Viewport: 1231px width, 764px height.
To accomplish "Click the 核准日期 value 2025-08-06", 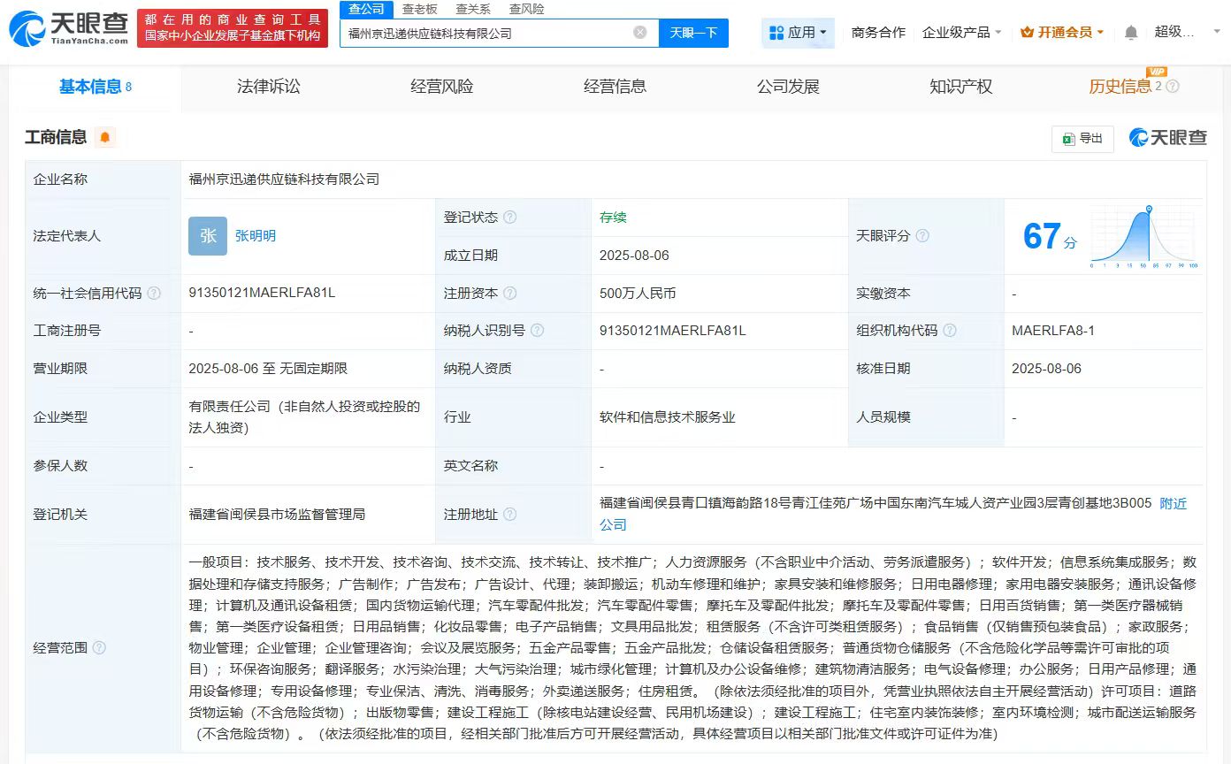I will coord(1047,369).
